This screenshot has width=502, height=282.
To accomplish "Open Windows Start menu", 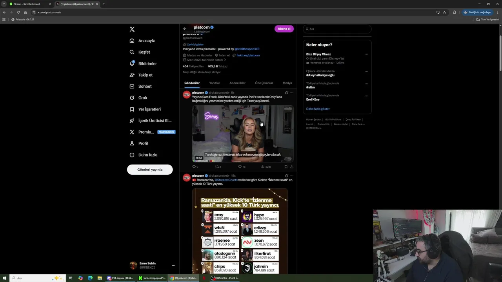I will tap(5, 278).
